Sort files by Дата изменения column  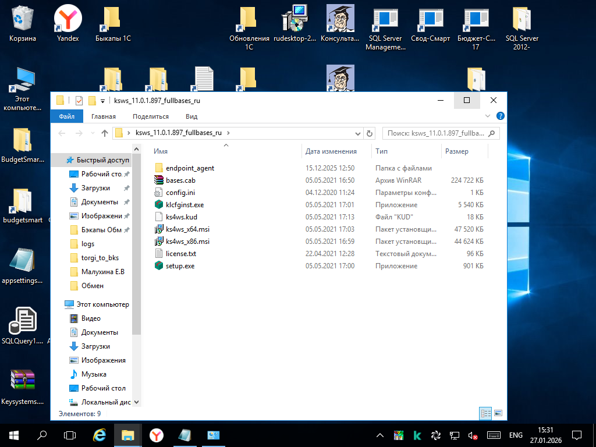[x=331, y=151]
